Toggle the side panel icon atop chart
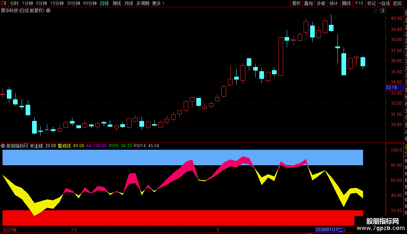The image size is (407, 234). (x=382, y=11)
